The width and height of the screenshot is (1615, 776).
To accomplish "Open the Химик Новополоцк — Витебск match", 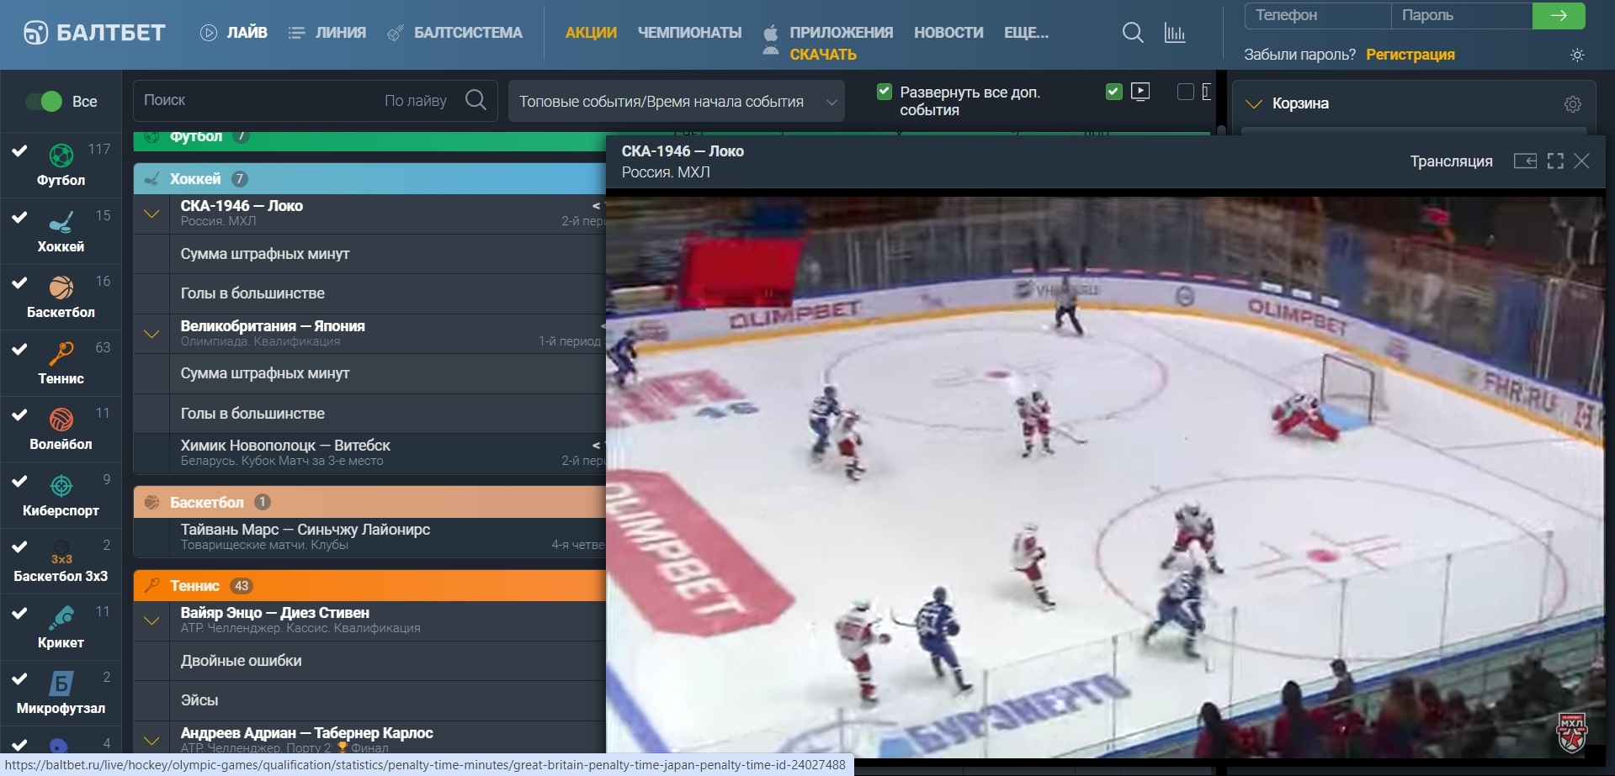I will [x=285, y=446].
